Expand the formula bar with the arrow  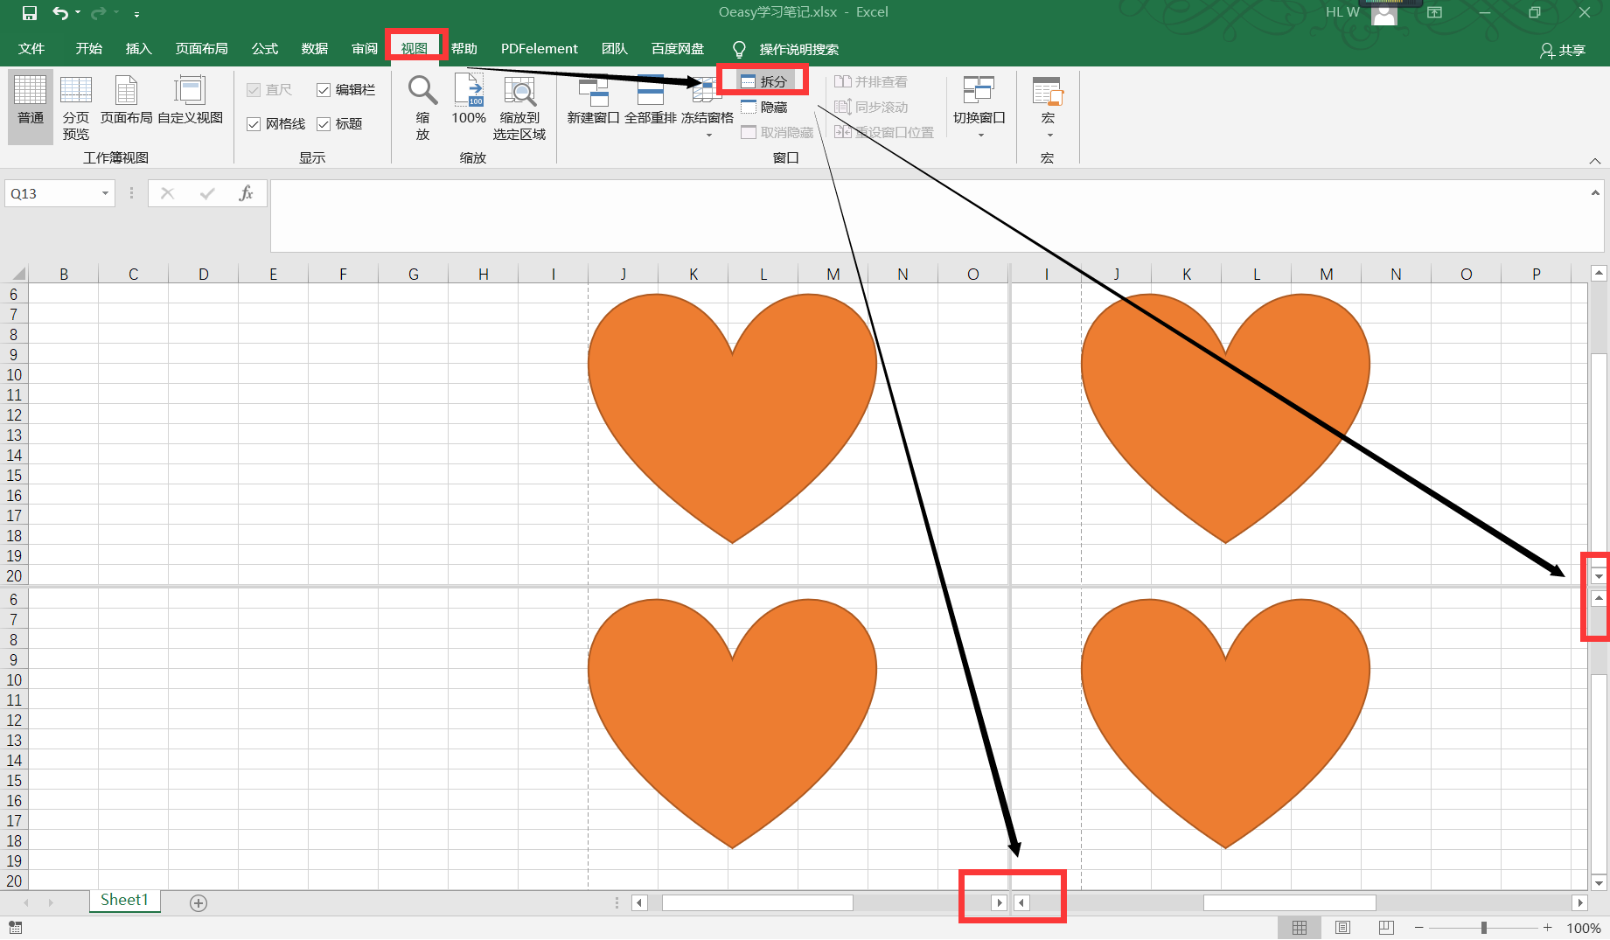(x=1595, y=192)
